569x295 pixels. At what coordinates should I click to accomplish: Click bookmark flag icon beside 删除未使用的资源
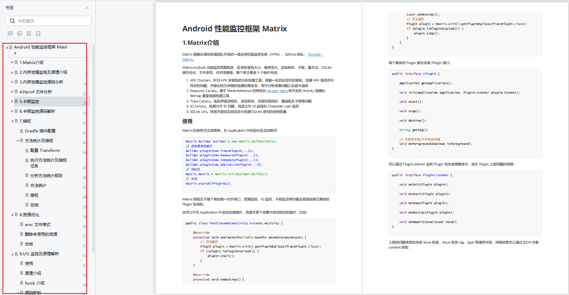(22, 234)
